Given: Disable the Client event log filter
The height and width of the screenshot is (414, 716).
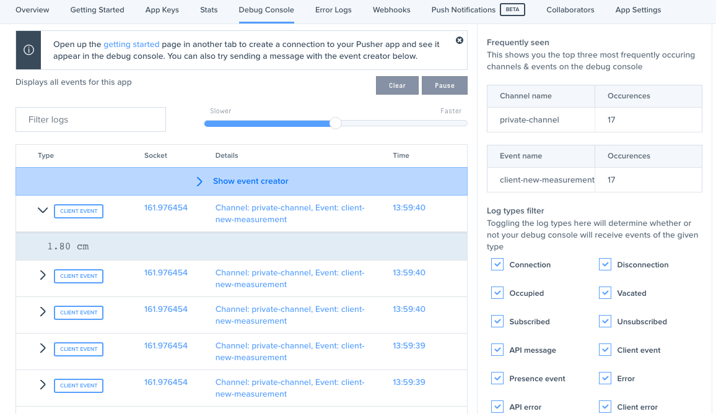Looking at the screenshot, I should click(605, 350).
